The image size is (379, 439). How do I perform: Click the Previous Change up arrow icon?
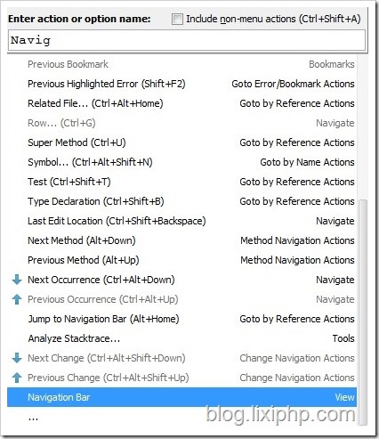pos(17,378)
